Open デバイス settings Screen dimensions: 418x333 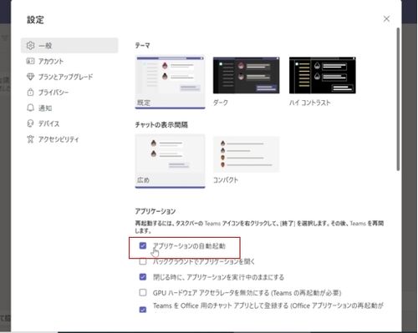[x=69, y=124]
